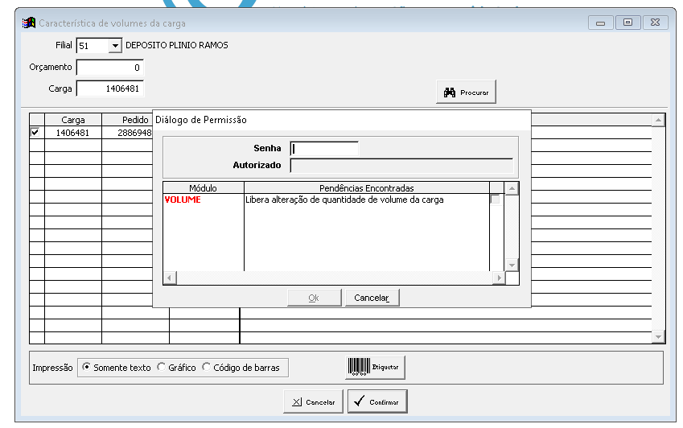Tick the checkbox in the VOLUME pendency row
The width and height of the screenshot is (683, 428).
pos(496,200)
